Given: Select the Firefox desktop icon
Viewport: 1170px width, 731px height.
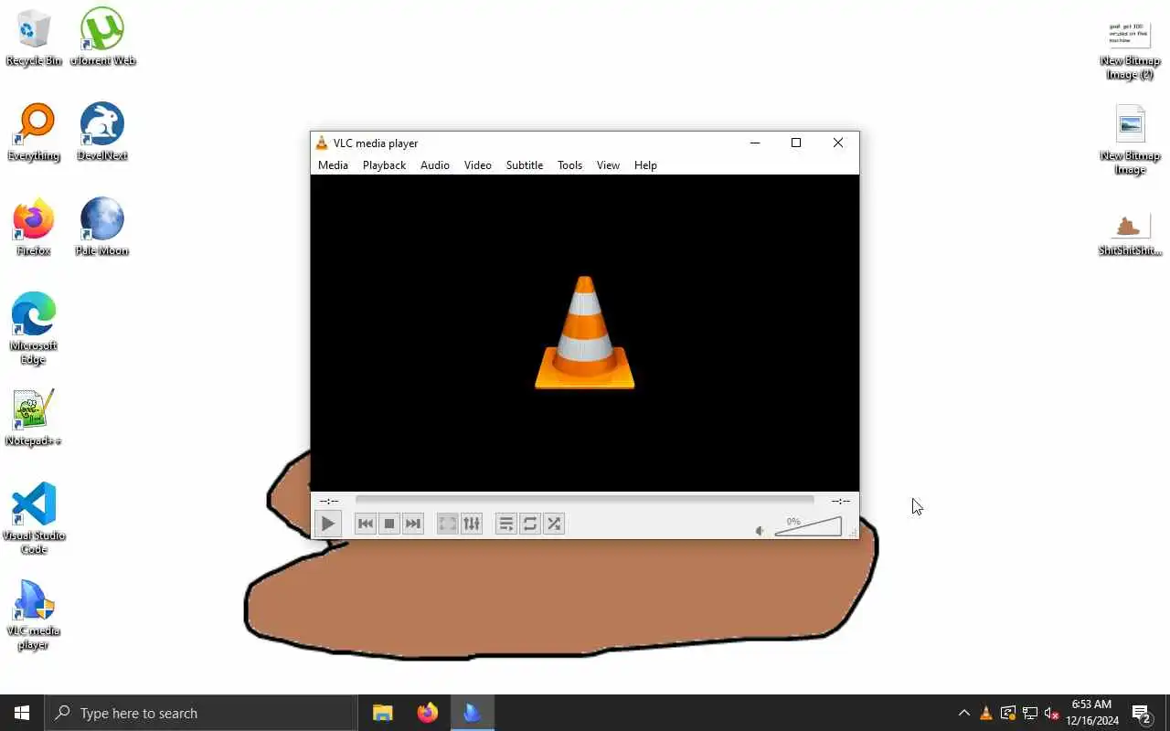Looking at the screenshot, I should [x=34, y=227].
